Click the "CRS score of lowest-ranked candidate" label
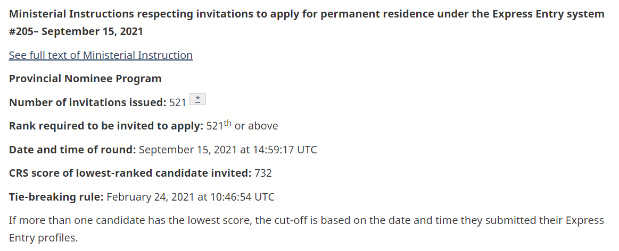The height and width of the screenshot is (251, 619). click(x=130, y=173)
